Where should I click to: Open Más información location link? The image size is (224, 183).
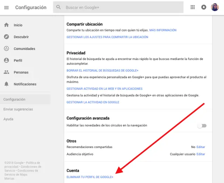(x=163, y=30)
